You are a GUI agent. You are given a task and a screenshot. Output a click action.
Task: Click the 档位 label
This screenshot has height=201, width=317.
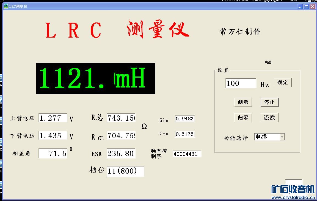coord(97,170)
